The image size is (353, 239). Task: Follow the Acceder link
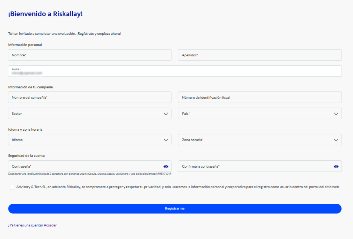click(x=50, y=225)
